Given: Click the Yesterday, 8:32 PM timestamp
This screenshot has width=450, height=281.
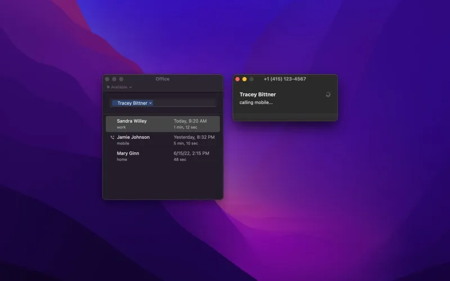Looking at the screenshot, I should pos(194,137).
